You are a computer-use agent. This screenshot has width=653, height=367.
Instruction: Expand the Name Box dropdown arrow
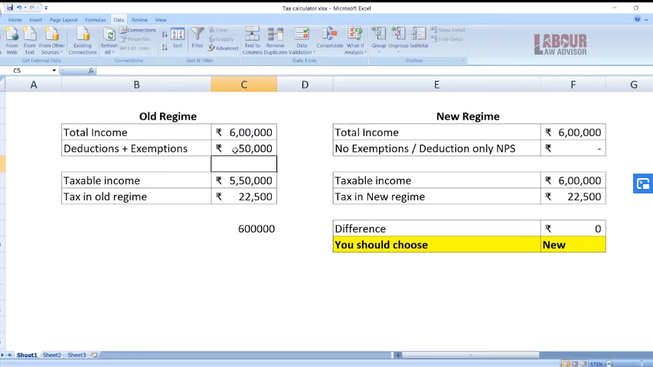(54, 70)
